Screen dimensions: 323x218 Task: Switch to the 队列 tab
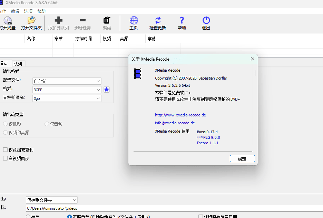[18, 64]
